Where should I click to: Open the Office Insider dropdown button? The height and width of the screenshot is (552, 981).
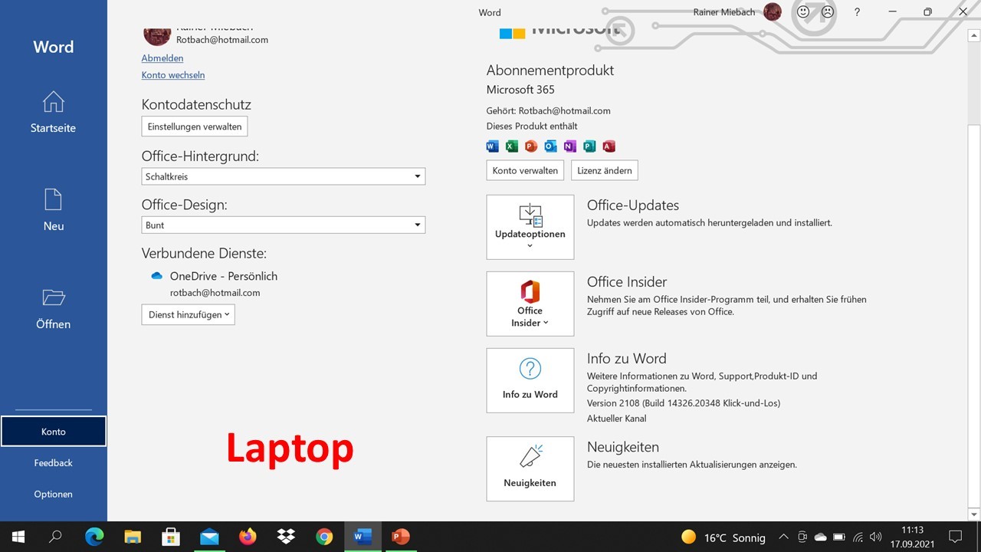click(530, 304)
